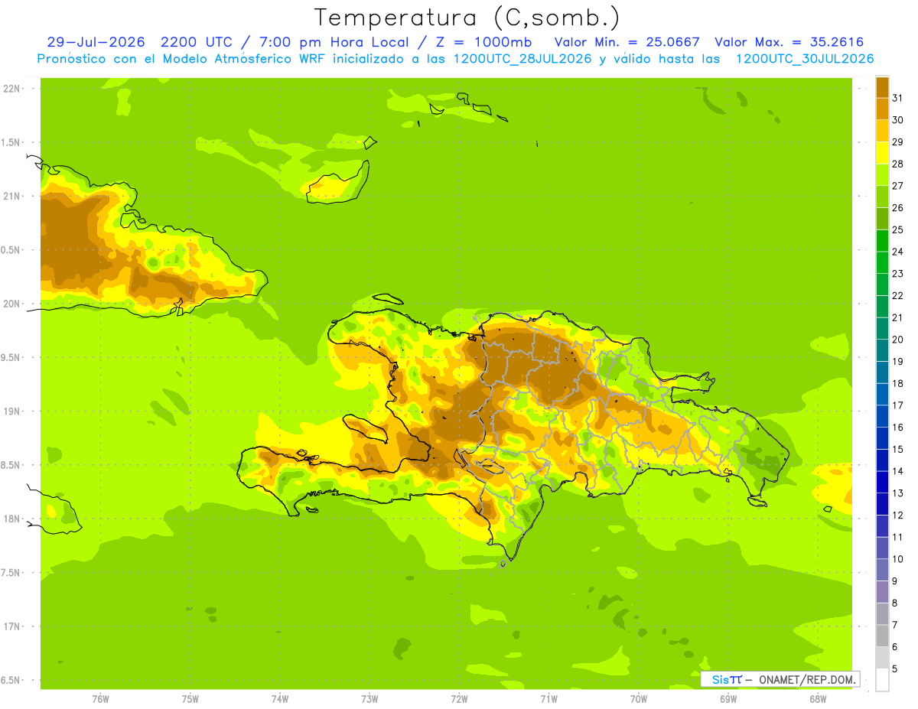Image resolution: width=918 pixels, height=709 pixels.
Task: Click the colorbar label '15'
Action: click(x=897, y=449)
